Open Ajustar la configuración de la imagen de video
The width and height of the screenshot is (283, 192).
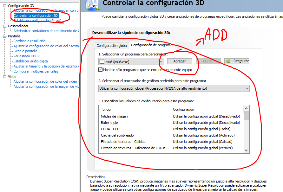pos(46,86)
